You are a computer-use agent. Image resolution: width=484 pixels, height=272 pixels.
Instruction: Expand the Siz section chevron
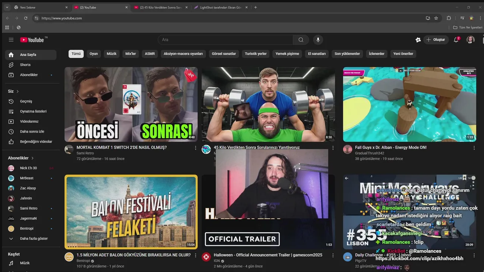(x=17, y=91)
